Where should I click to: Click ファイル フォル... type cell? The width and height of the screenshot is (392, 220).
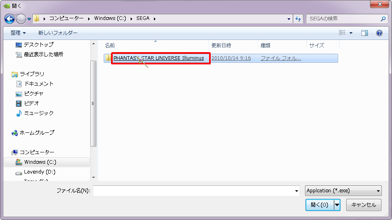point(281,58)
